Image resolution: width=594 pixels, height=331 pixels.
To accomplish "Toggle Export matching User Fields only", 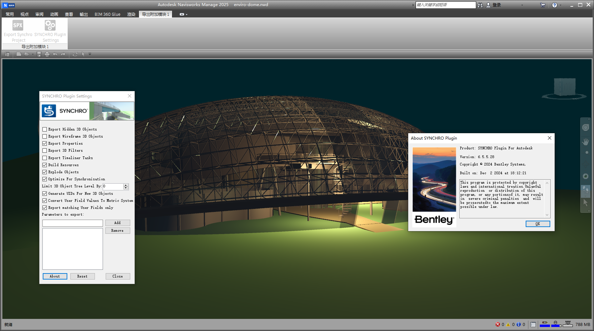I will pyautogui.click(x=44, y=208).
